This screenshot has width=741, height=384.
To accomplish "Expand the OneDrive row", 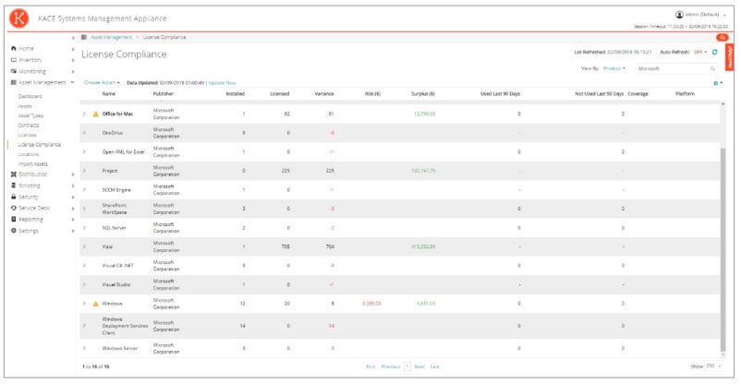I will 84,133.
